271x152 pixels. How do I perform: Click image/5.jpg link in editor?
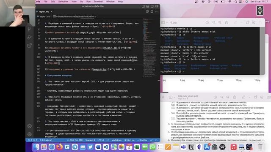click(x=111, y=48)
